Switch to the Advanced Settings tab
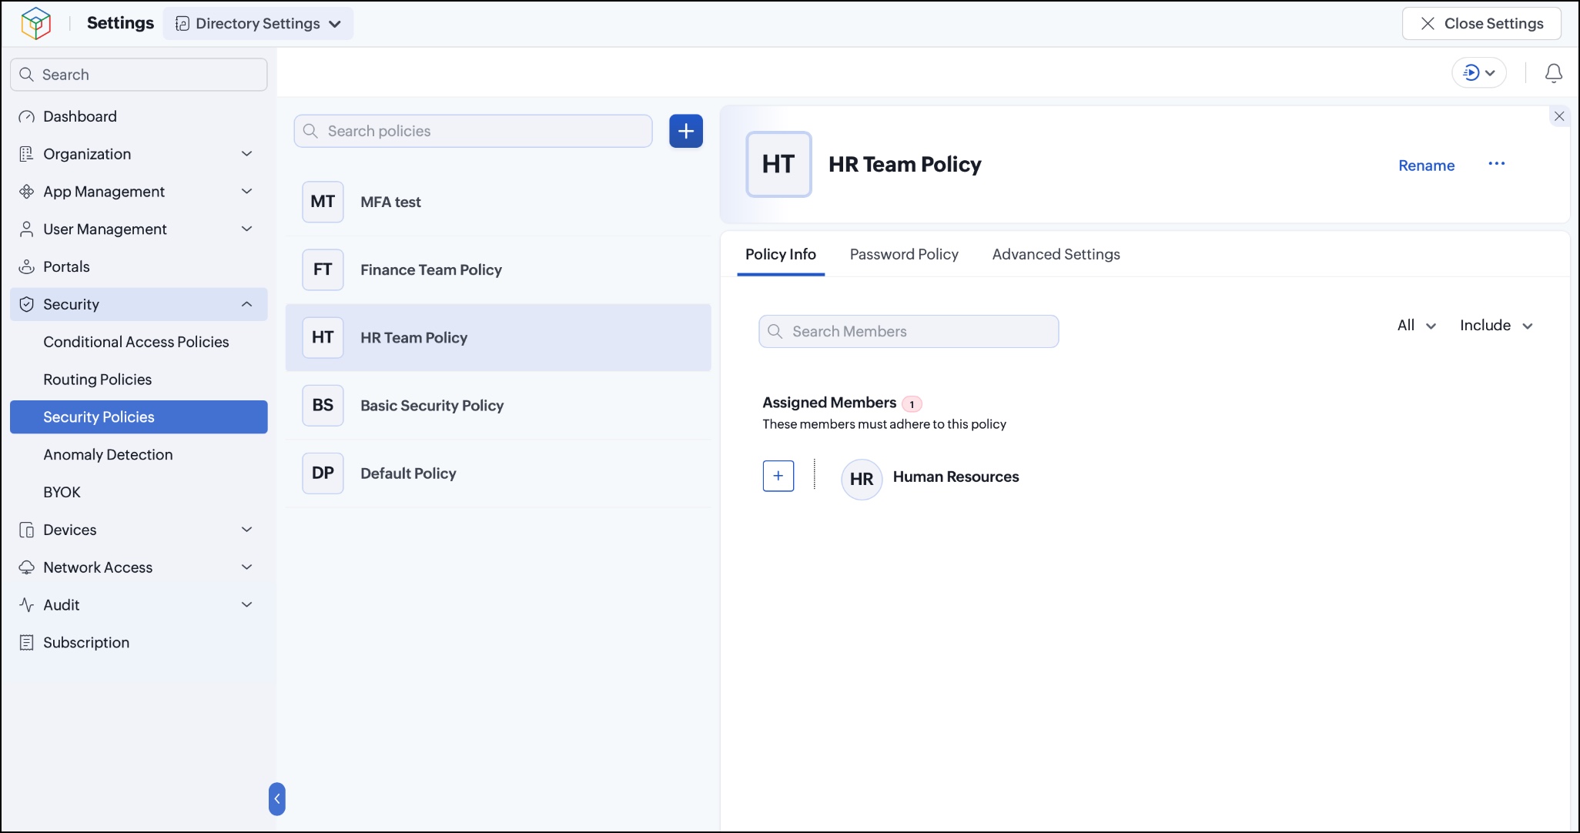Screen dimensions: 1580x833 tap(1056, 254)
